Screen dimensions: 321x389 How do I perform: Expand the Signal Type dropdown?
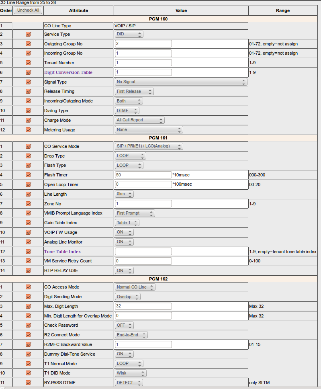coord(181,82)
